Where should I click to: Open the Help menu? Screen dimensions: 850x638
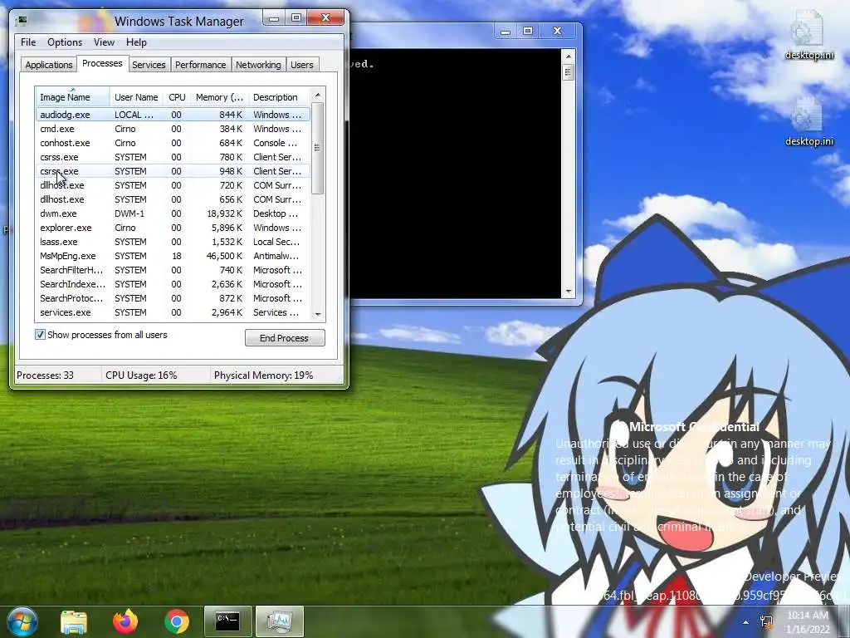(136, 42)
